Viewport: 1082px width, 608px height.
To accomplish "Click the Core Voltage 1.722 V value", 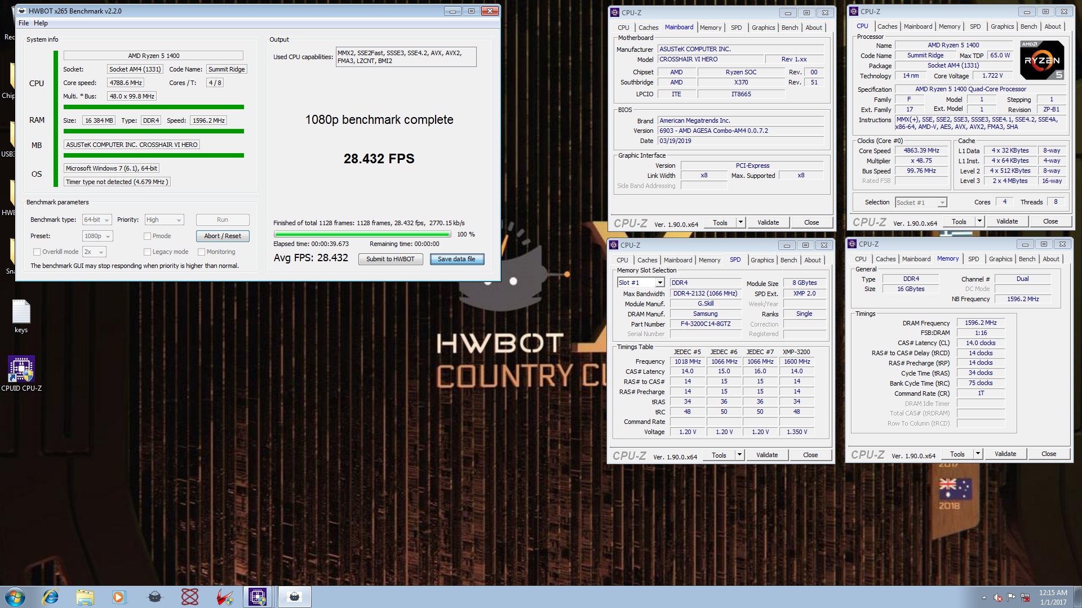I will pos(992,76).
